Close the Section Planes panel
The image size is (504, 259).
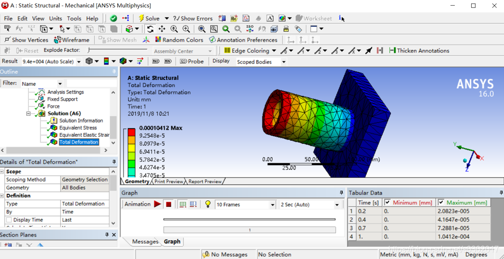click(x=114, y=235)
